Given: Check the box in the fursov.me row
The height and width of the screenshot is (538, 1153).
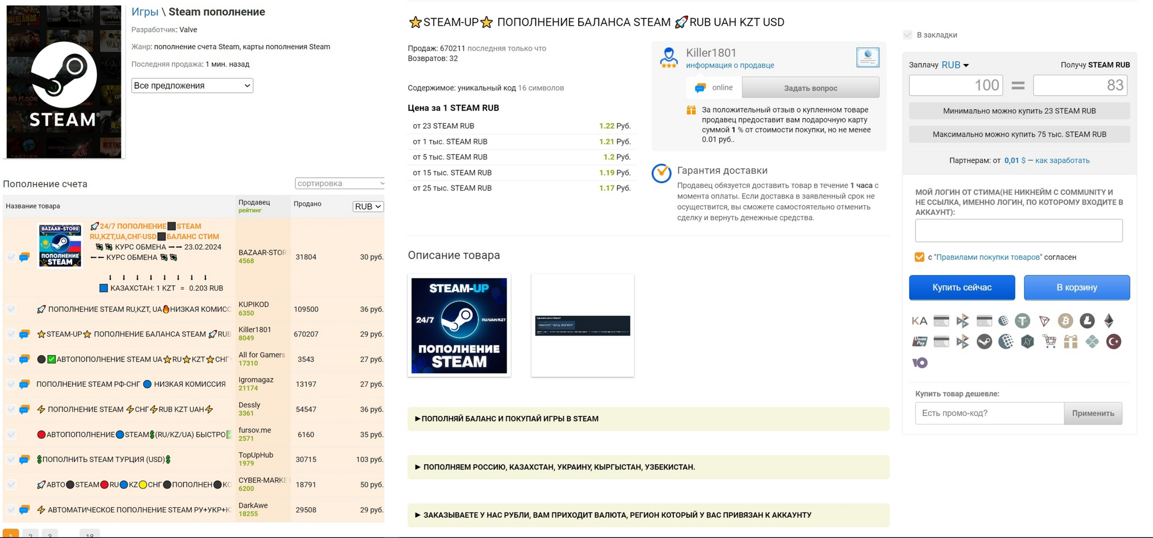Looking at the screenshot, I should tap(11, 435).
